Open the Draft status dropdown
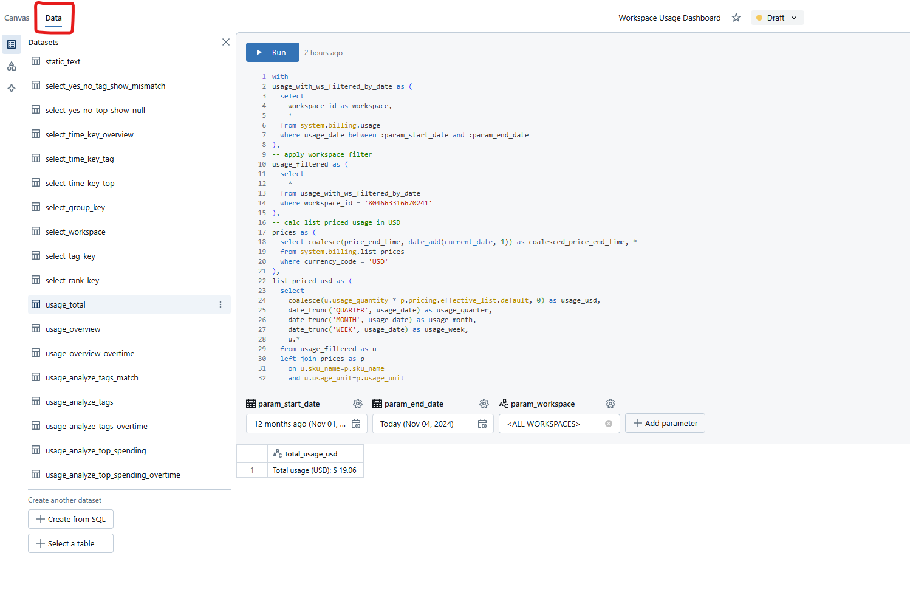910x595 pixels. coord(777,18)
